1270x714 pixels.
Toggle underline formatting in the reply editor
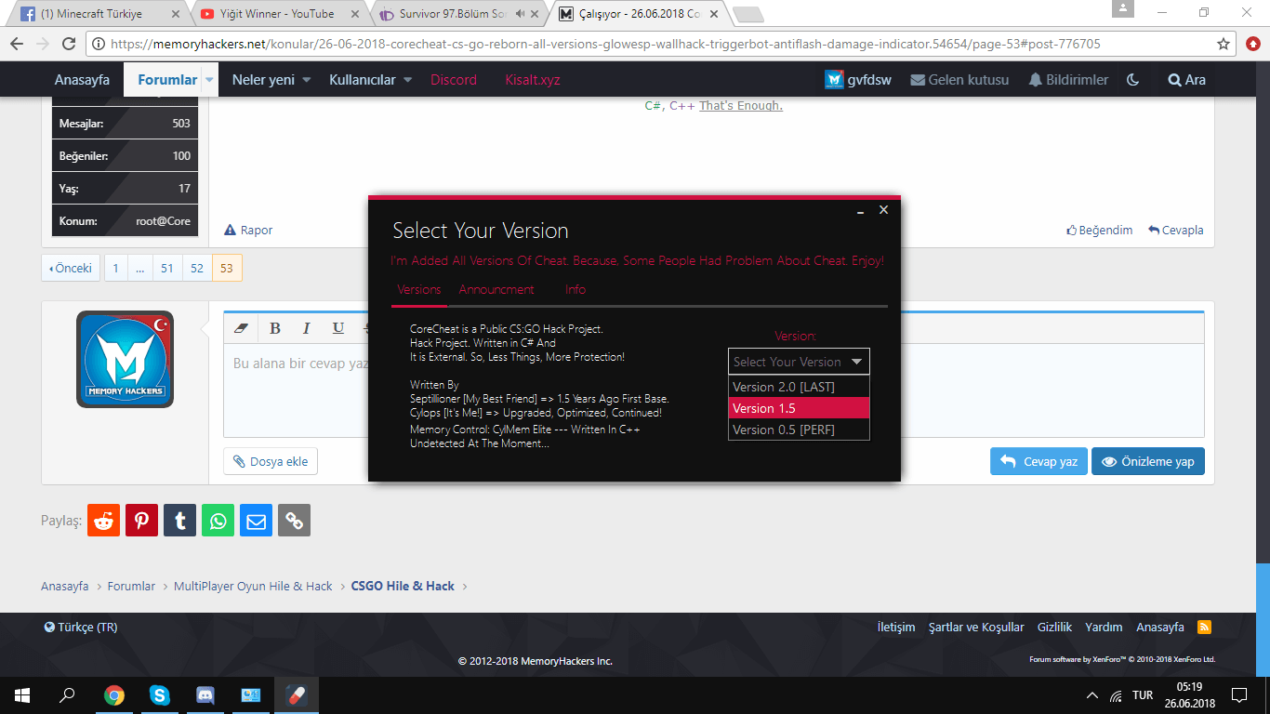[338, 328]
